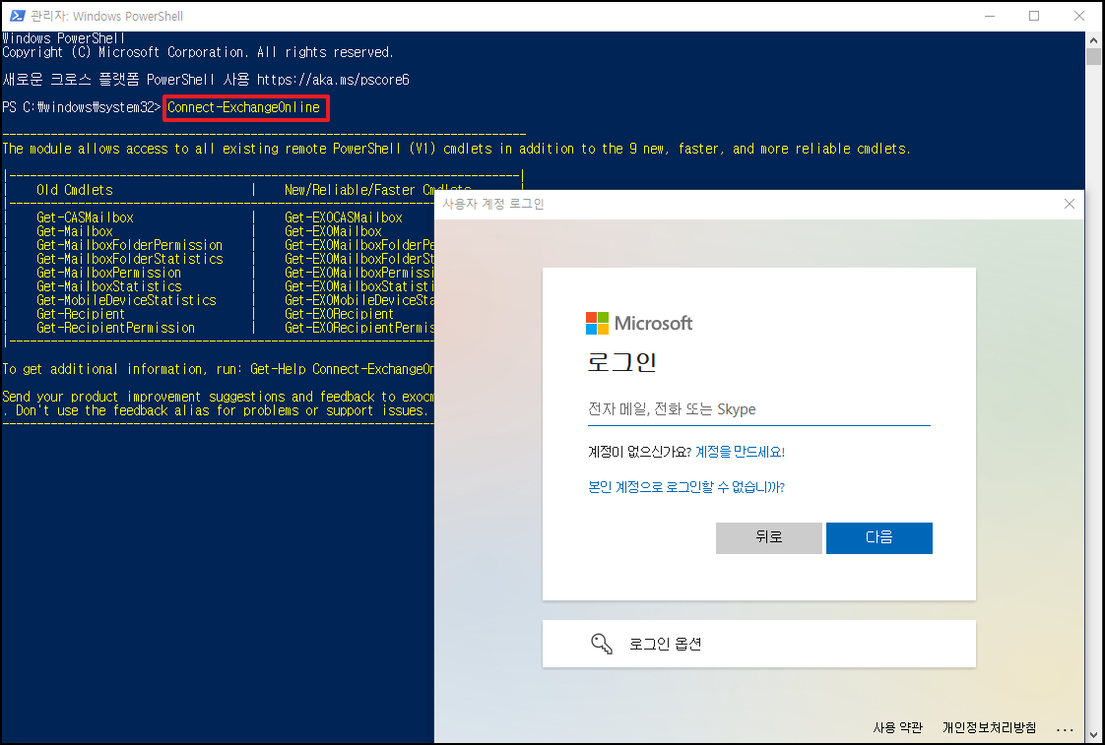Click the 사용자 계정 로그인 dialog title
Image resolution: width=1105 pixels, height=745 pixels.
click(492, 204)
